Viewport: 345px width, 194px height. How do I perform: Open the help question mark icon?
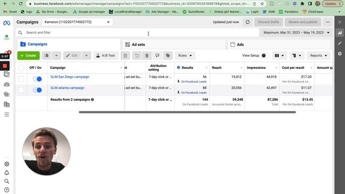pyautogui.click(x=6, y=190)
